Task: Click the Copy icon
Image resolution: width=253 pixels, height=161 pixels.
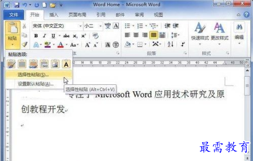Action: pos(24,35)
